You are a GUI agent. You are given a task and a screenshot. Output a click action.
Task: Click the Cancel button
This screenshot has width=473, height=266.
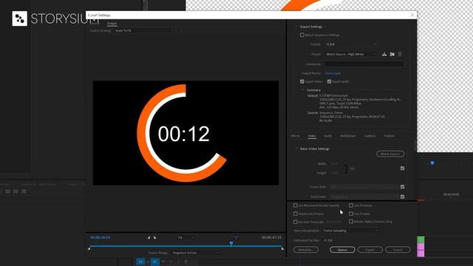point(398,250)
